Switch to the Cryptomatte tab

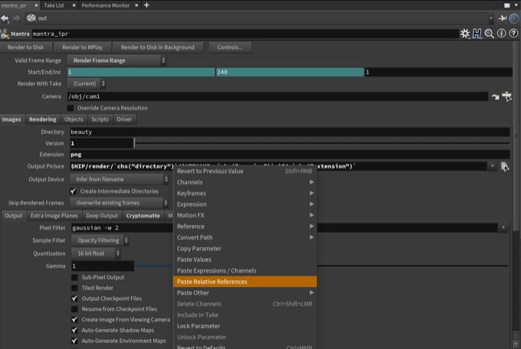pyautogui.click(x=143, y=216)
